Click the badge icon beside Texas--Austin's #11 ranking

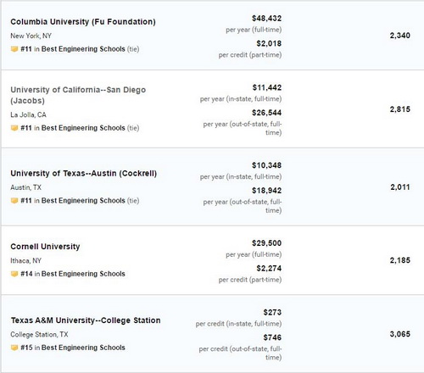pyautogui.click(x=14, y=201)
